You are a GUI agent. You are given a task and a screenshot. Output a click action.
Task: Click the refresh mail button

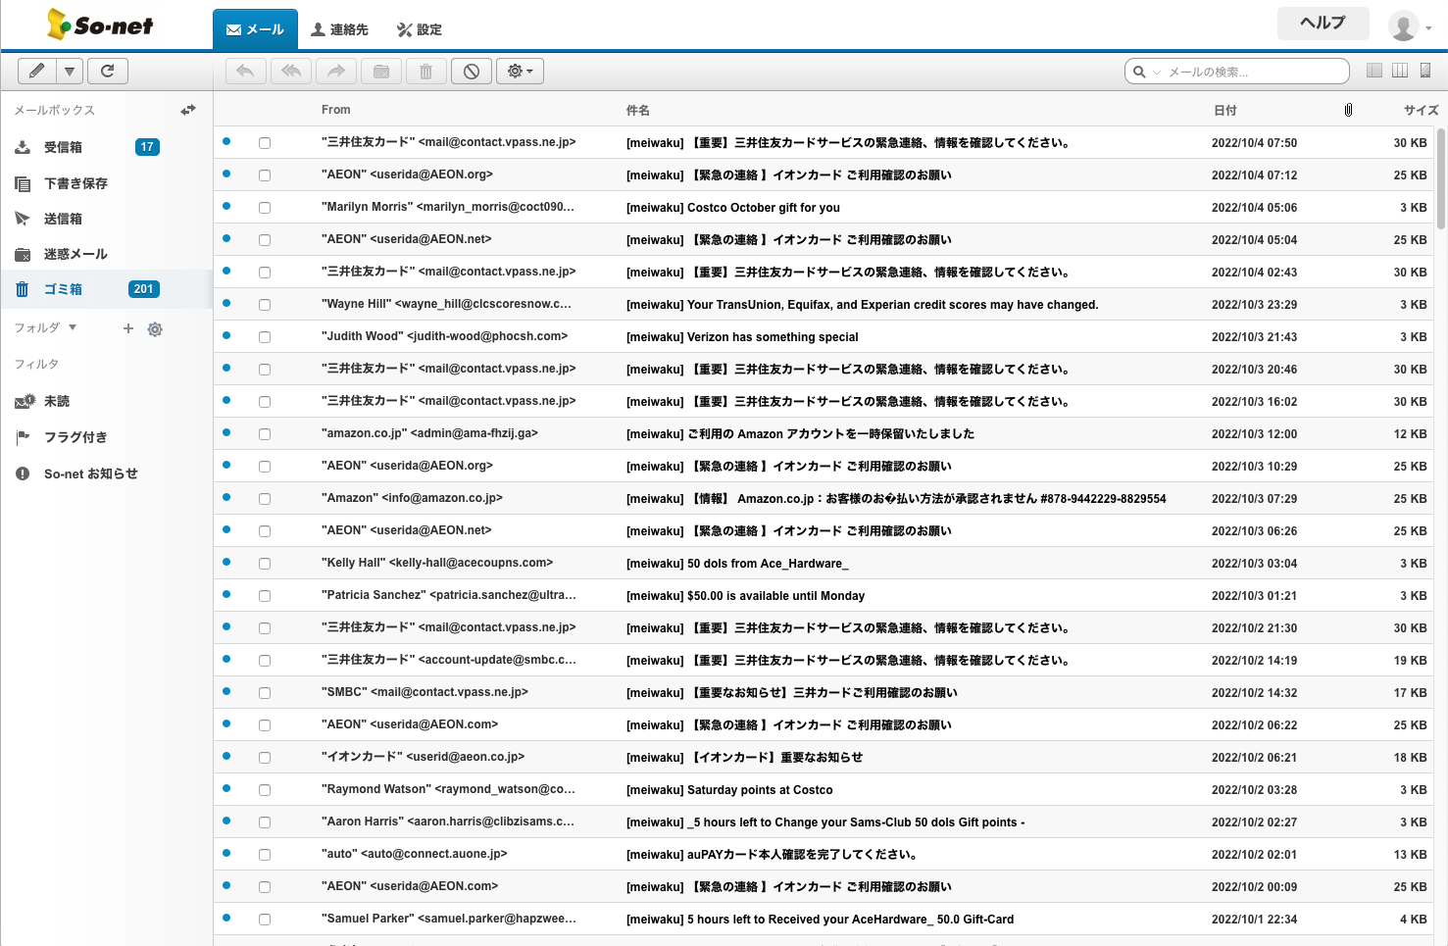[x=108, y=71]
